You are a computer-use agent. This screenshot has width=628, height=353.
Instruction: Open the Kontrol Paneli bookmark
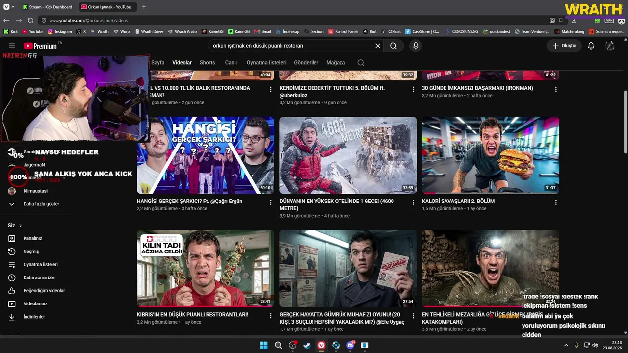click(x=343, y=31)
